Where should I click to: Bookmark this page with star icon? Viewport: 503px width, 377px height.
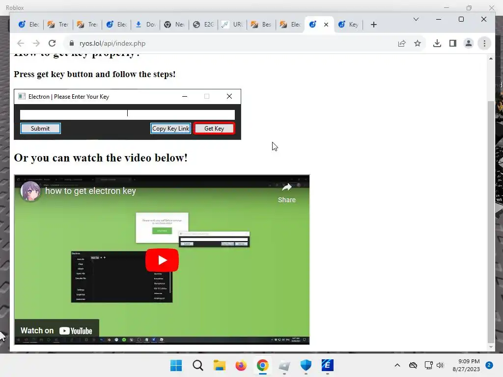coord(418,43)
